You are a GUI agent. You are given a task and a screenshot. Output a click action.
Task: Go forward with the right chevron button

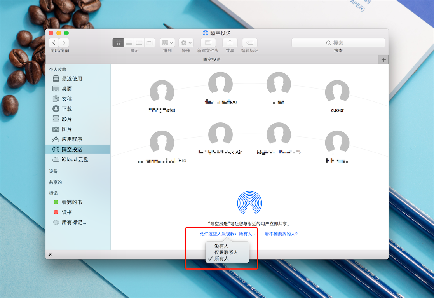[x=64, y=43]
